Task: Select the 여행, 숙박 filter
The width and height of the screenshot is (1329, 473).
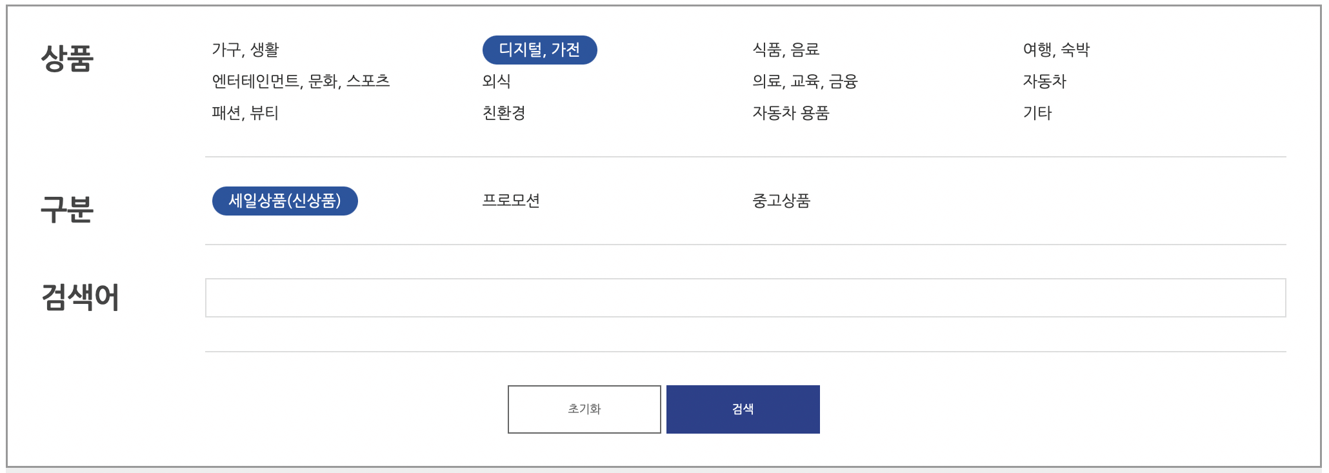Action: pos(1057,49)
